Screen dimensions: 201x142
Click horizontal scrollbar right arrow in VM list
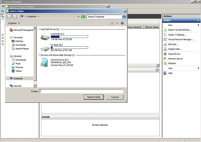coord(158,65)
